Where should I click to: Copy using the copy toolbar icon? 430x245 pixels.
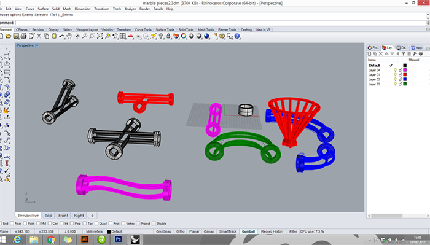click(47, 36)
